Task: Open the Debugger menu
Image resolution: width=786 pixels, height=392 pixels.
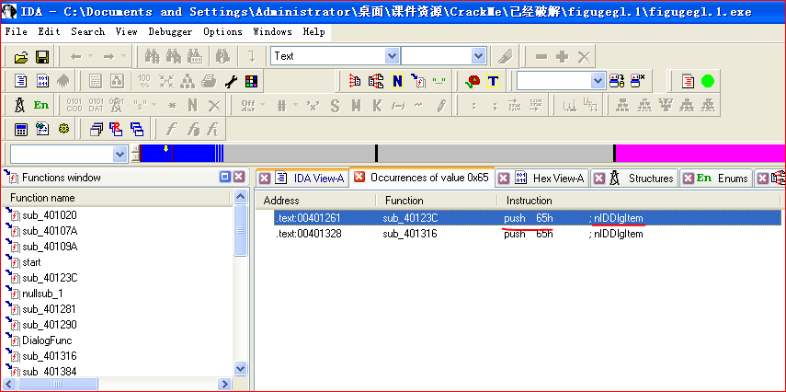Action: (x=170, y=31)
